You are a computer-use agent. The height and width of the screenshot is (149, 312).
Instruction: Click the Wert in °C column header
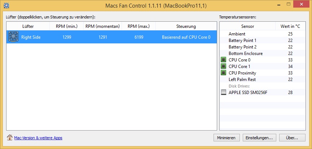click(290, 26)
